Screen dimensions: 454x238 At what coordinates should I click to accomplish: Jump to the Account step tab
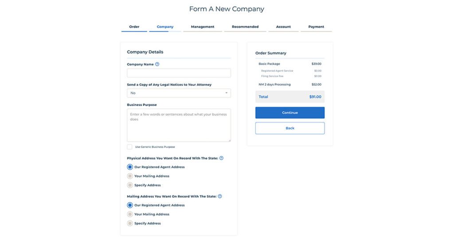pyautogui.click(x=283, y=27)
